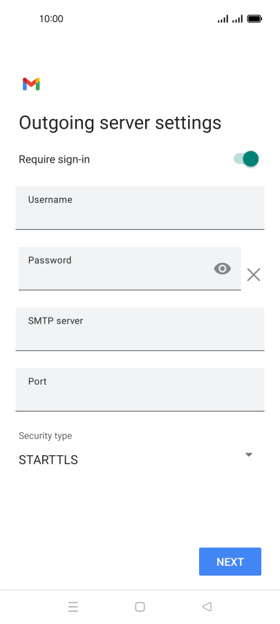
Task: Focus the Username input field
Action: 140,208
